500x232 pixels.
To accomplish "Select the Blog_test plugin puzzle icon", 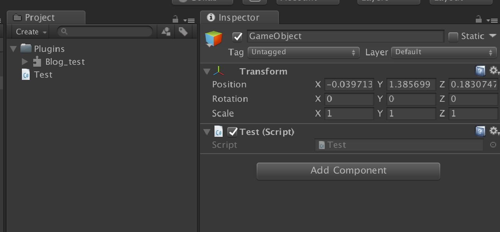I will coord(37,61).
